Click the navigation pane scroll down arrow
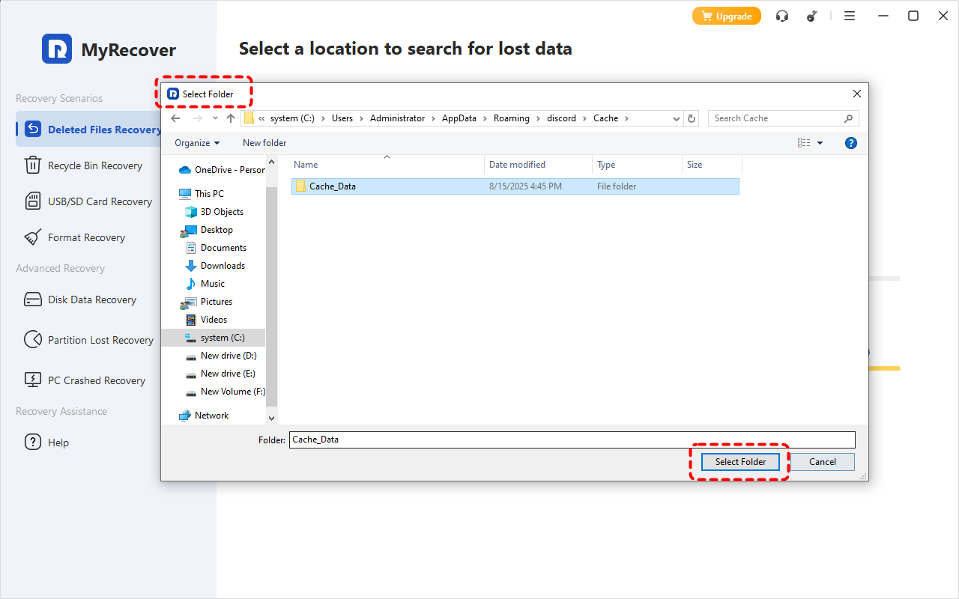Screen dimensions: 959x599 (x=271, y=419)
